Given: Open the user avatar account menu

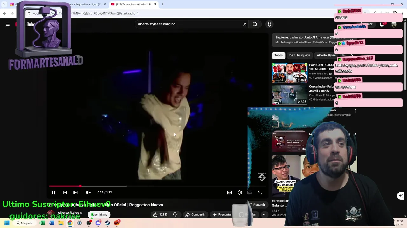Looking at the screenshot, I should click(x=394, y=24).
